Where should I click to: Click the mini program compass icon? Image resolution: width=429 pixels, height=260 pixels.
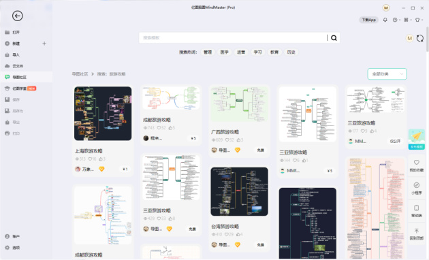tap(417, 188)
